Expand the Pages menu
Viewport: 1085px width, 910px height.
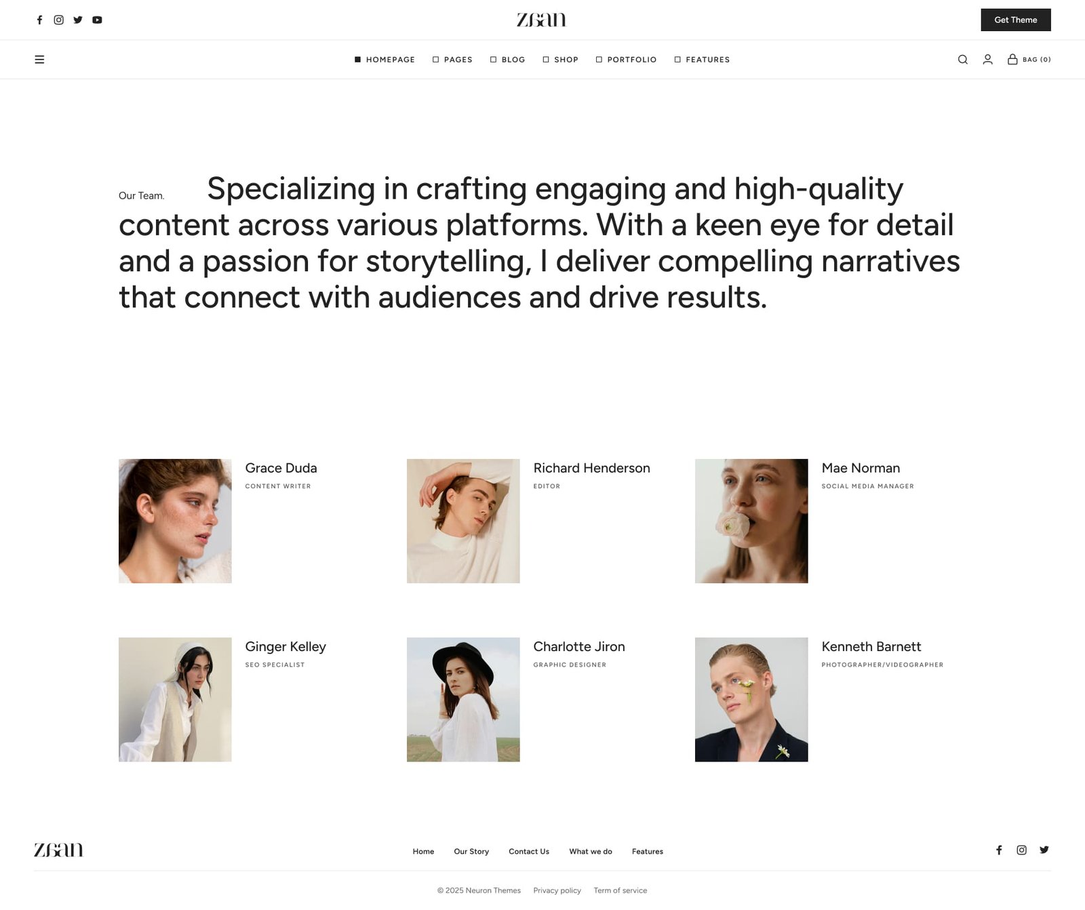pyautogui.click(x=452, y=60)
